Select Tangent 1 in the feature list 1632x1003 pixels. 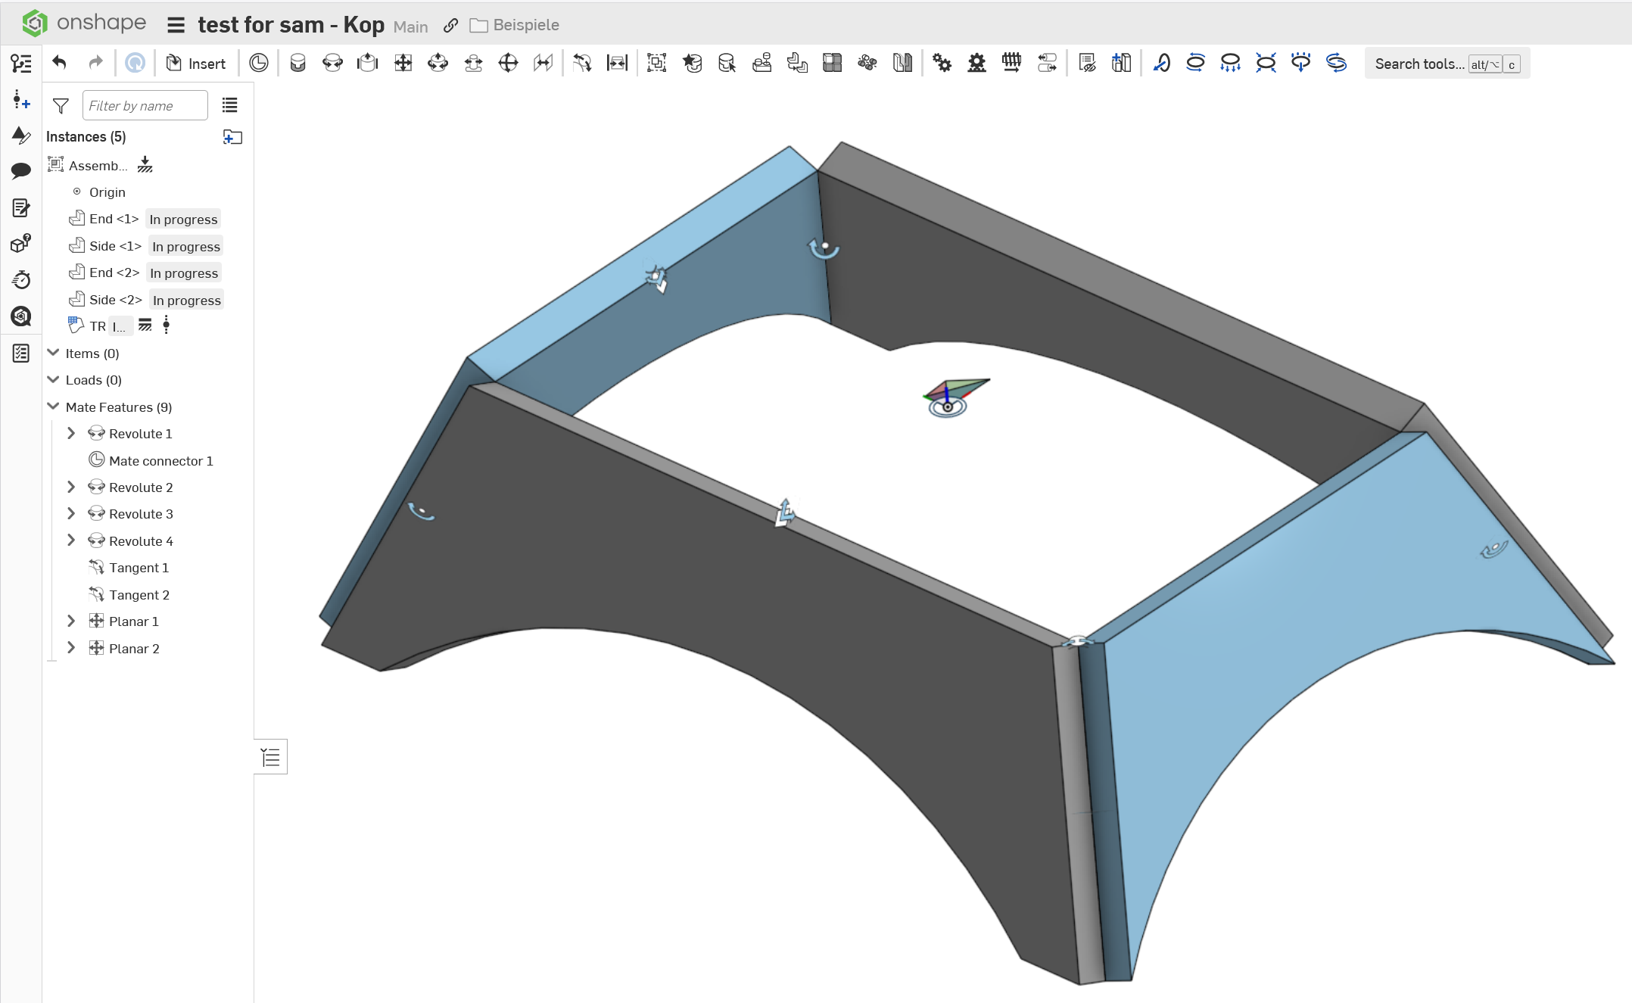[x=139, y=568]
